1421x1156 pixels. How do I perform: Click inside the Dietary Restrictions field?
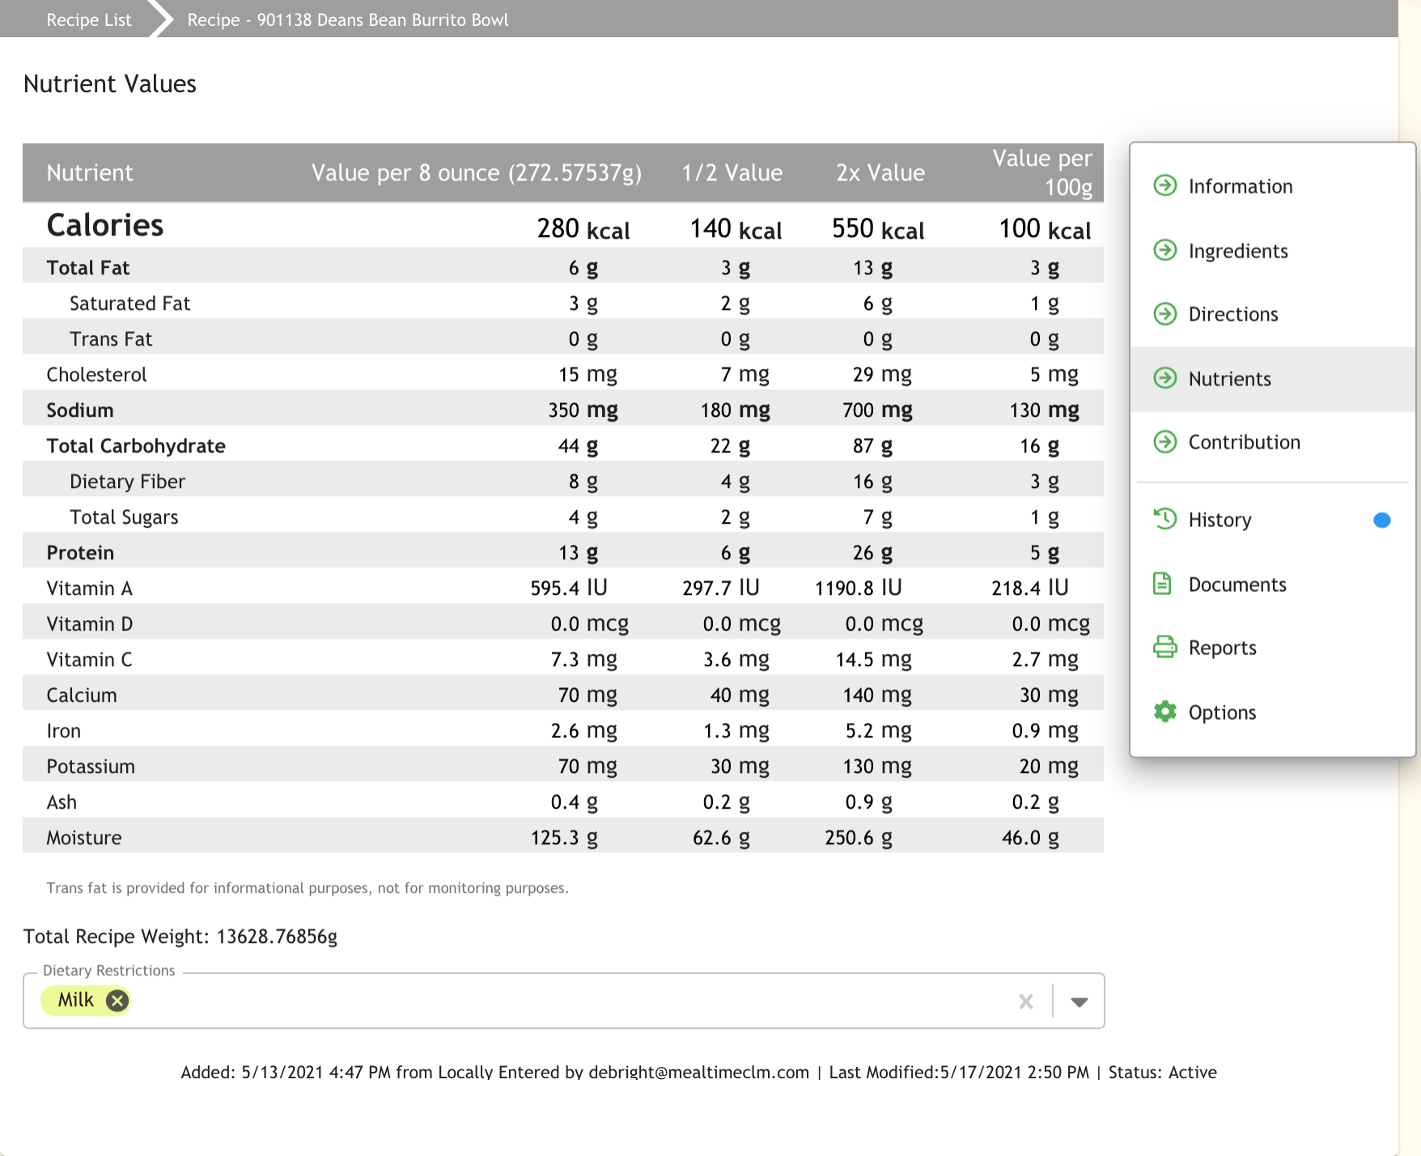pos(564,1001)
